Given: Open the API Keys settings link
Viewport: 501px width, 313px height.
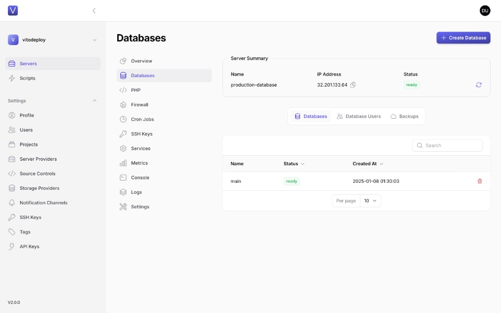Looking at the screenshot, I should coord(53,246).
